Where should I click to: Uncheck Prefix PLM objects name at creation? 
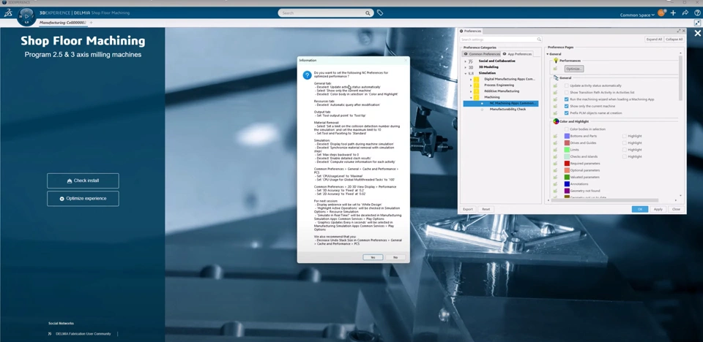[x=567, y=113]
